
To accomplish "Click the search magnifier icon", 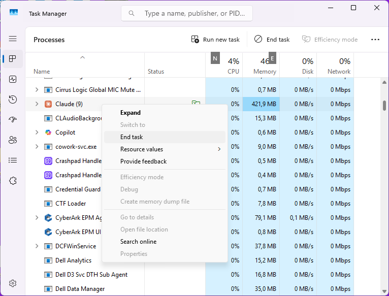I will (x=132, y=13).
